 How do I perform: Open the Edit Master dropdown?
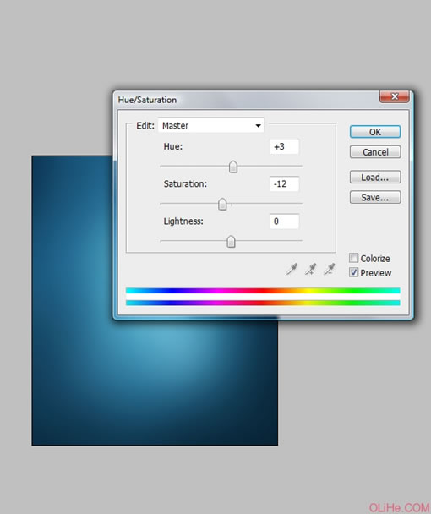(x=210, y=125)
